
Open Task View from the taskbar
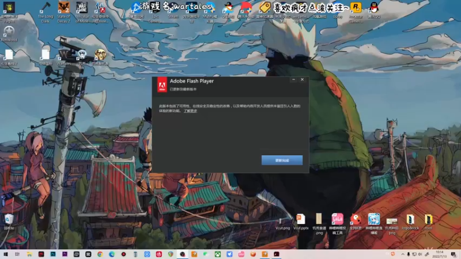(x=17, y=254)
